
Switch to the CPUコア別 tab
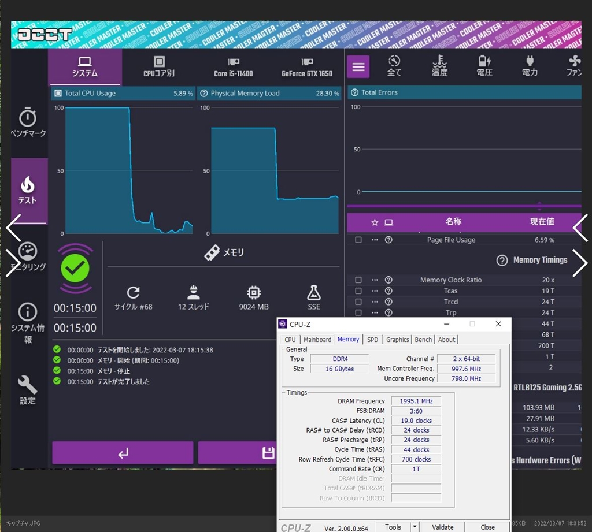[x=159, y=67]
